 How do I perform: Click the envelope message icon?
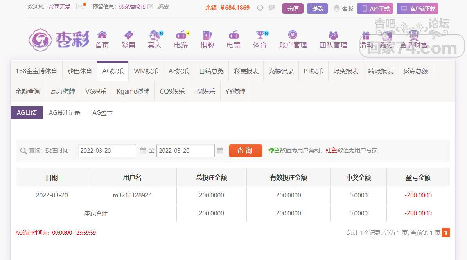click(x=80, y=7)
